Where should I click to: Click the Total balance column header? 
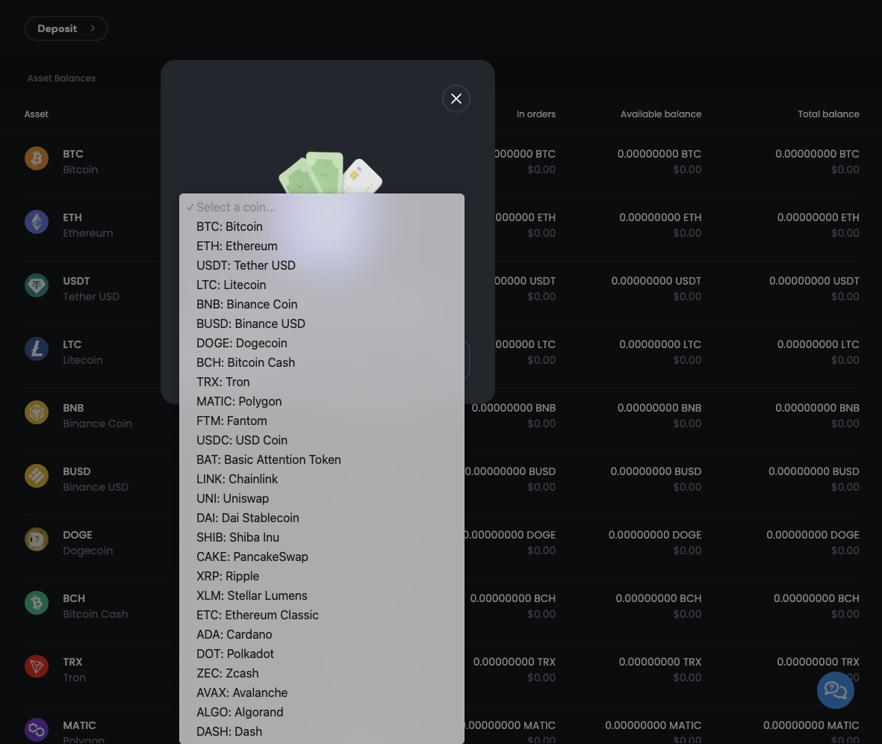point(828,114)
